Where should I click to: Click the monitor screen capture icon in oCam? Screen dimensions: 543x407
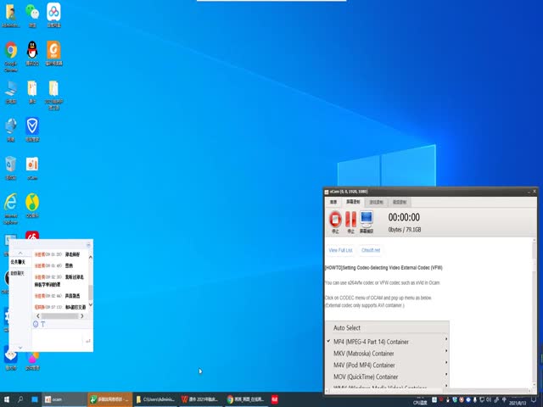pyautogui.click(x=367, y=220)
